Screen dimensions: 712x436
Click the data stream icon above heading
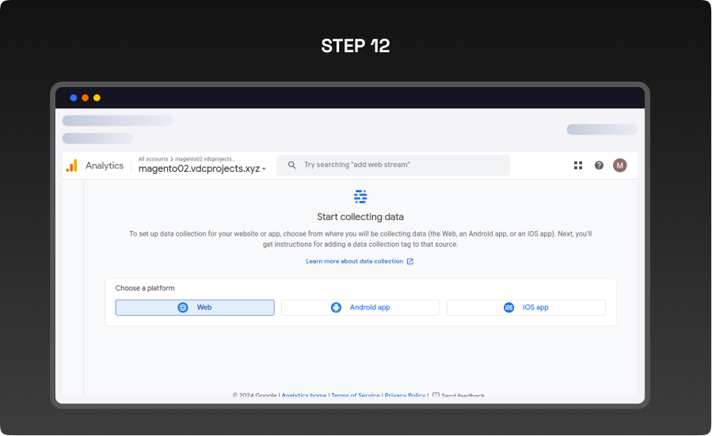pos(360,197)
